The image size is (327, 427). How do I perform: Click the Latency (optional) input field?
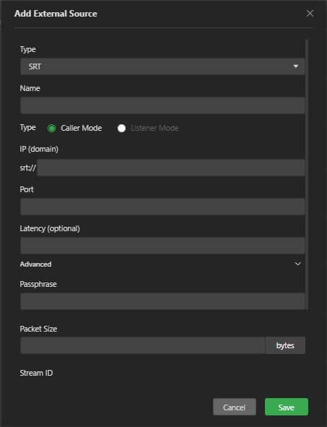point(162,246)
